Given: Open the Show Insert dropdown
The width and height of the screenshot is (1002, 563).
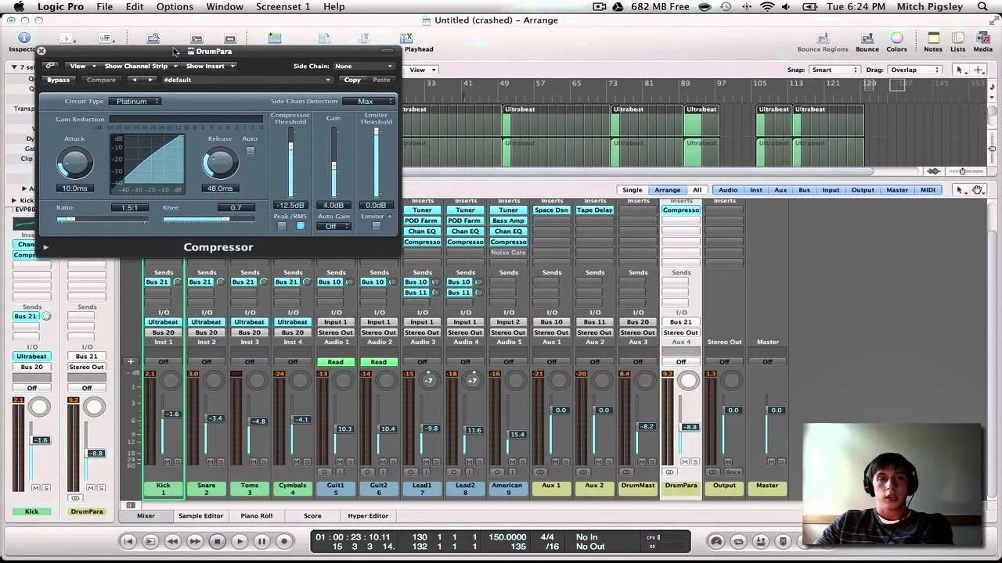Looking at the screenshot, I should pyautogui.click(x=210, y=66).
